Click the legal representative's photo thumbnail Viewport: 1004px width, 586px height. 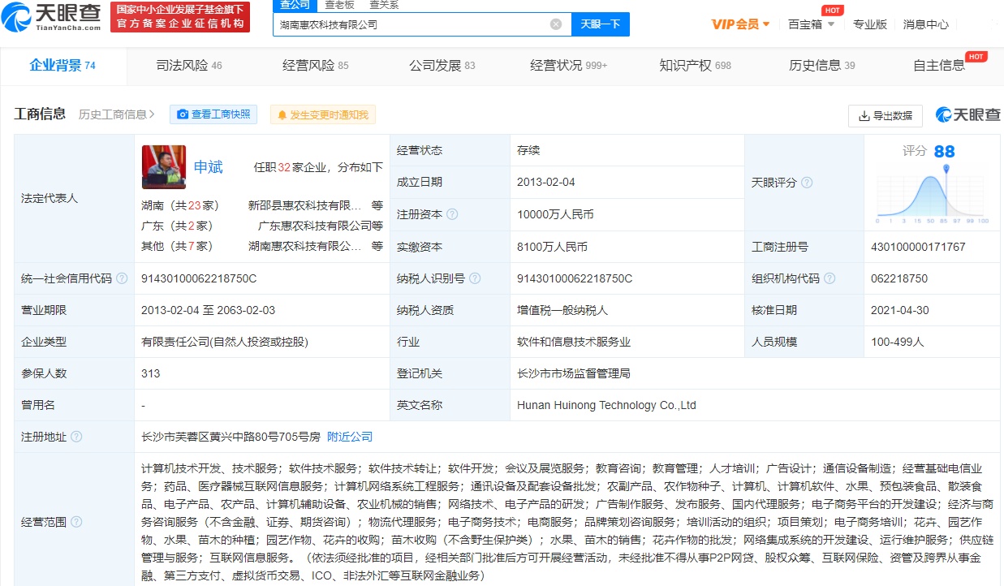pos(163,167)
